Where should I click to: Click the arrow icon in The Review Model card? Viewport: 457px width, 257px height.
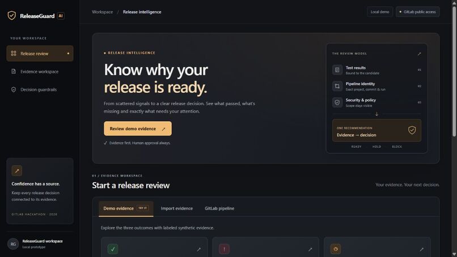coord(419,54)
